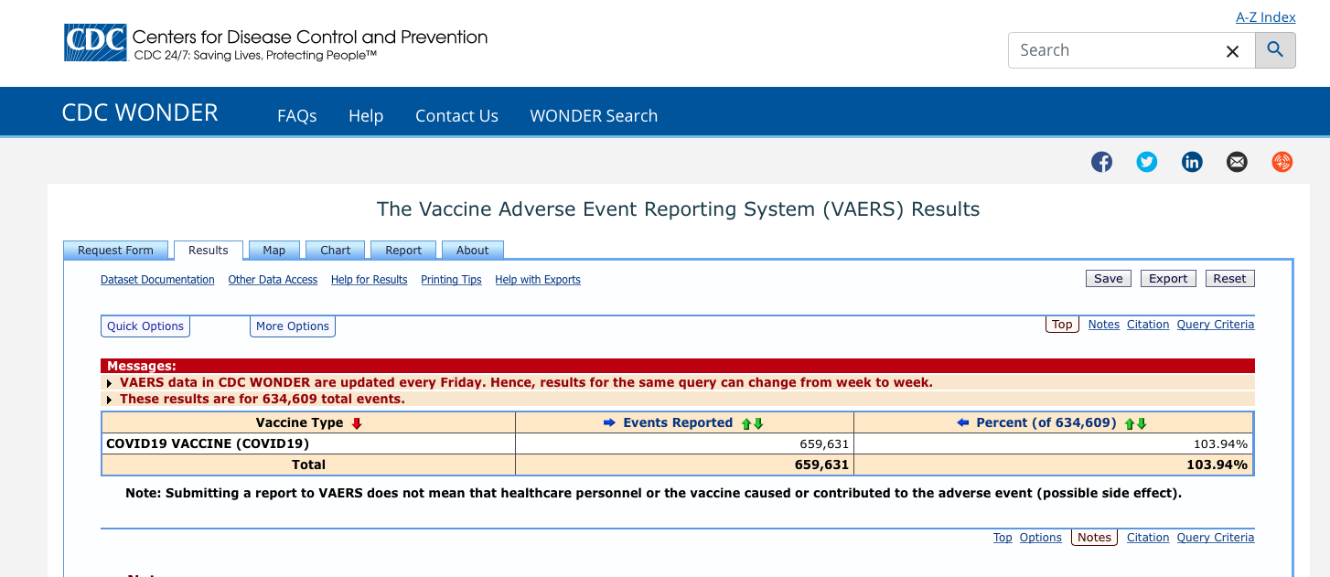The width and height of the screenshot is (1330, 577).
Task: Clear the search box with X
Action: point(1232,51)
